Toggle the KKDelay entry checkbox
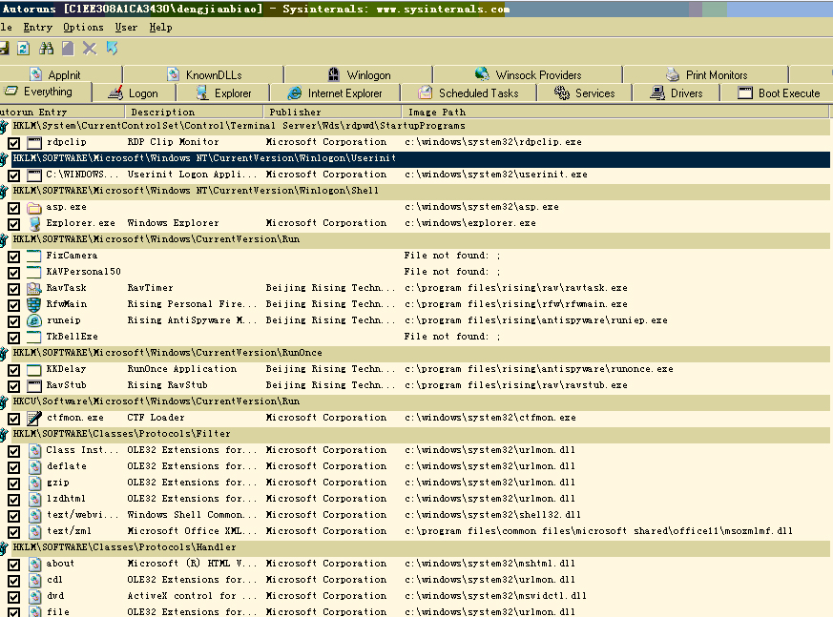Image resolution: width=833 pixels, height=617 pixels. [x=13, y=369]
